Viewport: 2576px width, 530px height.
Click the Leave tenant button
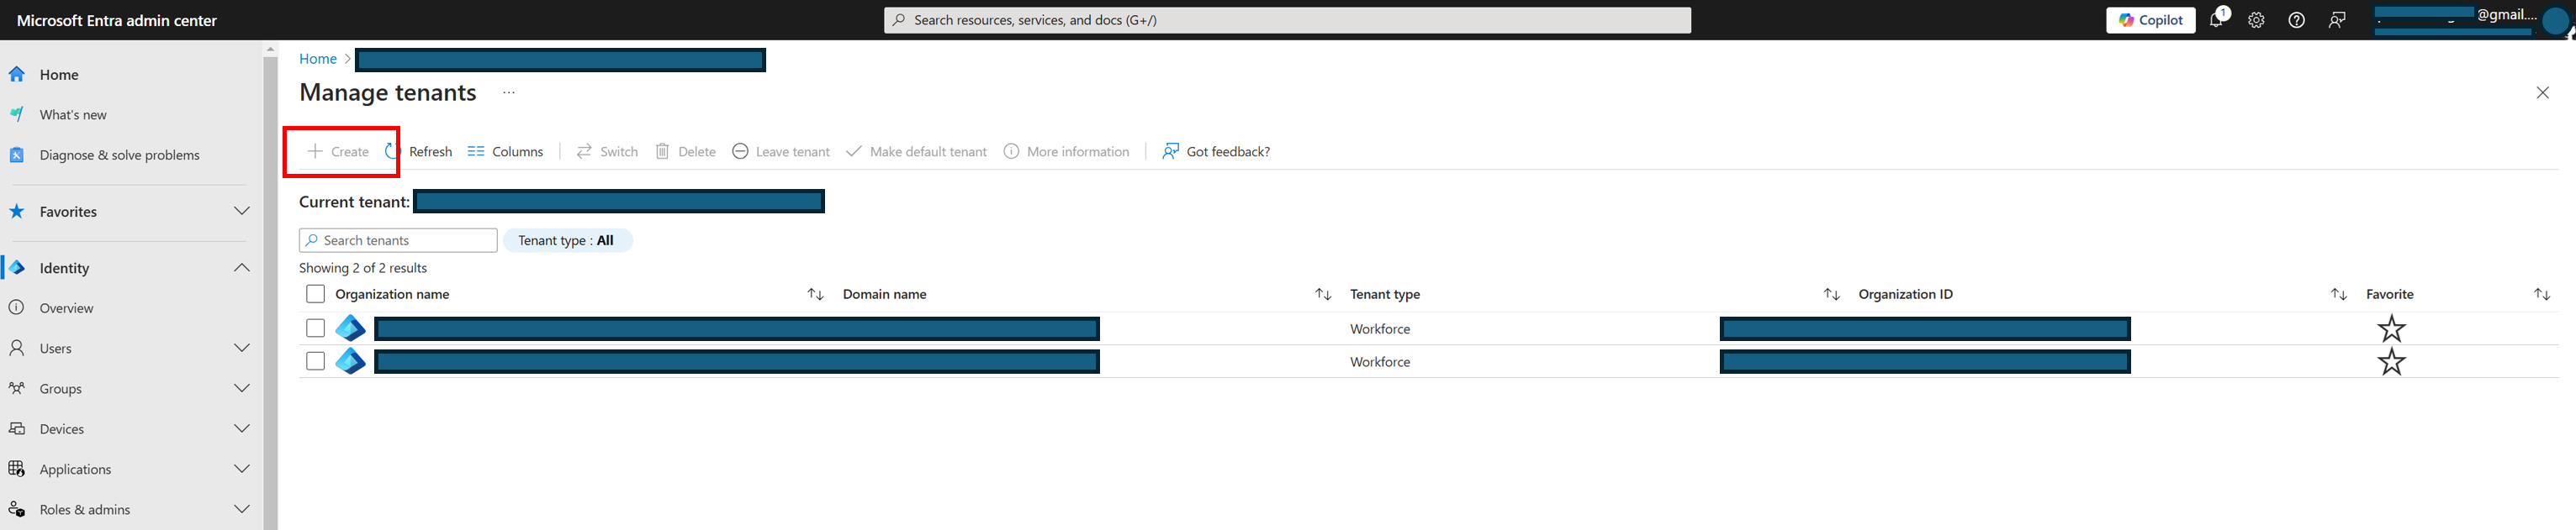[781, 150]
